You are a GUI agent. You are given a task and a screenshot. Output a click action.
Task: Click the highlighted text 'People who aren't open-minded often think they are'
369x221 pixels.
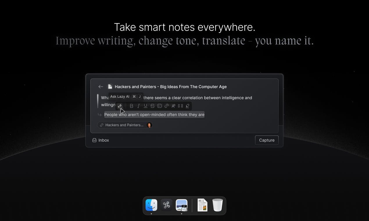[154, 115]
